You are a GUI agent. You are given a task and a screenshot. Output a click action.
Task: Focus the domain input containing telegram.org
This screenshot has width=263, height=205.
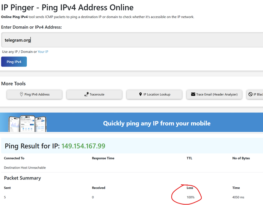(132, 40)
